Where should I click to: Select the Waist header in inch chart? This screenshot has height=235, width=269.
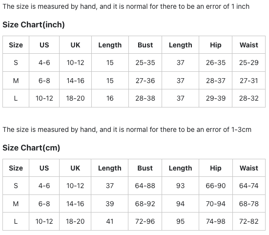pyautogui.click(x=249, y=45)
